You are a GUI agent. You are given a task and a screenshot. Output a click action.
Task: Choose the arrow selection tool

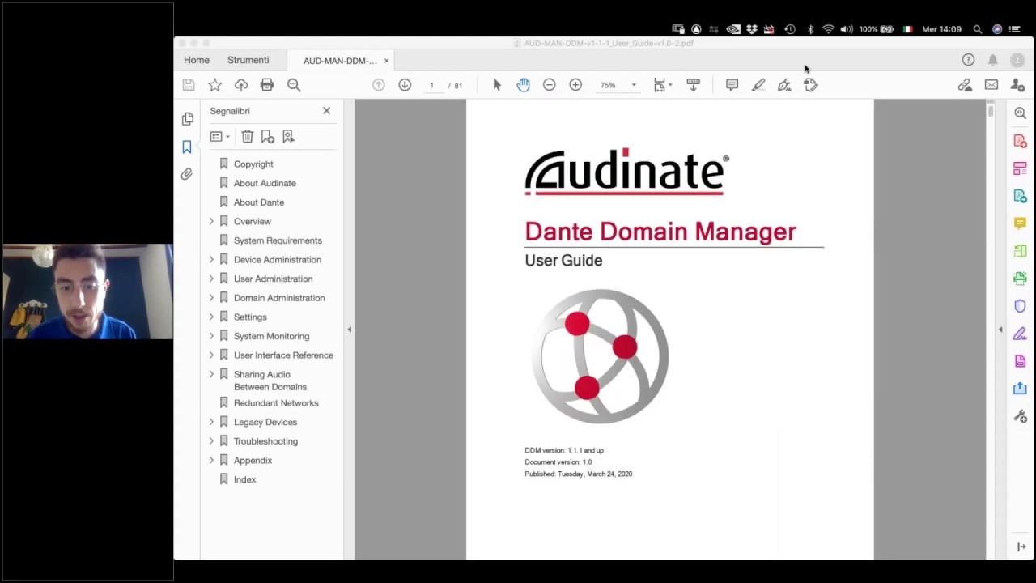[497, 85]
